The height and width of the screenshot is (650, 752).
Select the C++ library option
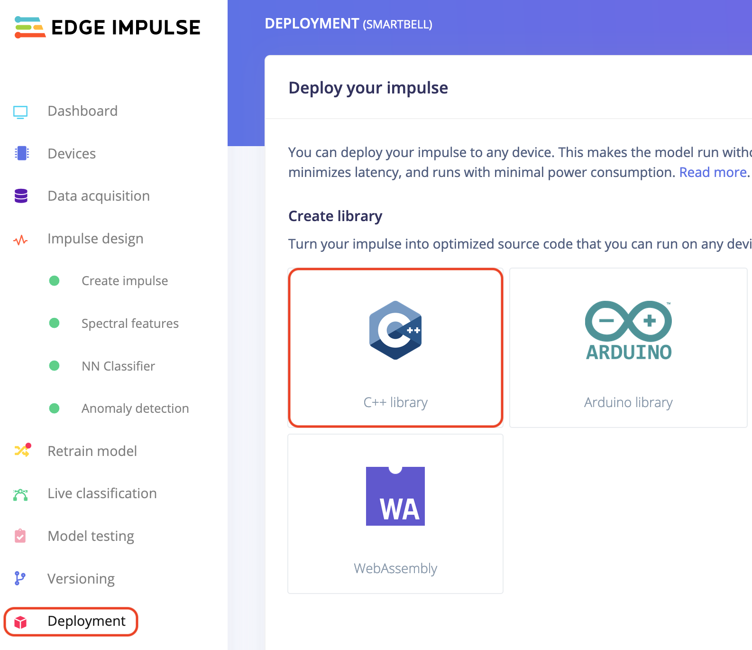pos(395,348)
